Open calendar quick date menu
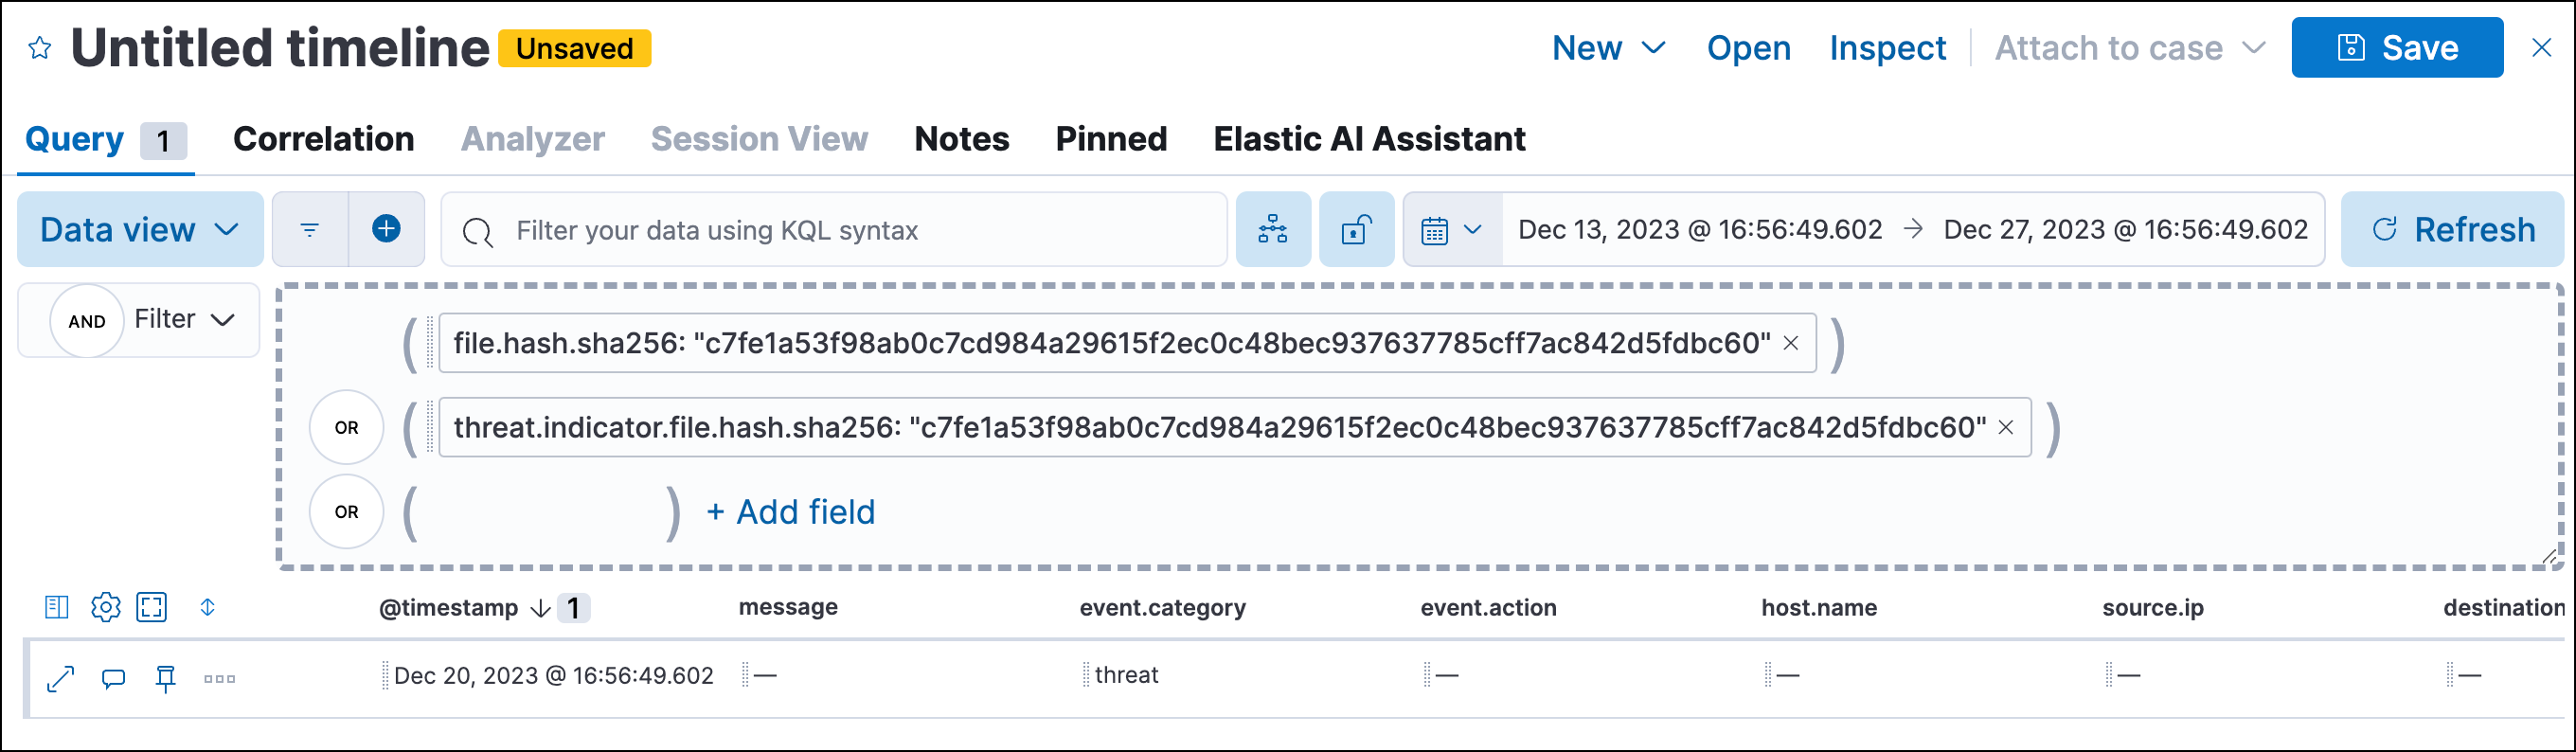The image size is (2576, 752). pyautogui.click(x=1450, y=230)
